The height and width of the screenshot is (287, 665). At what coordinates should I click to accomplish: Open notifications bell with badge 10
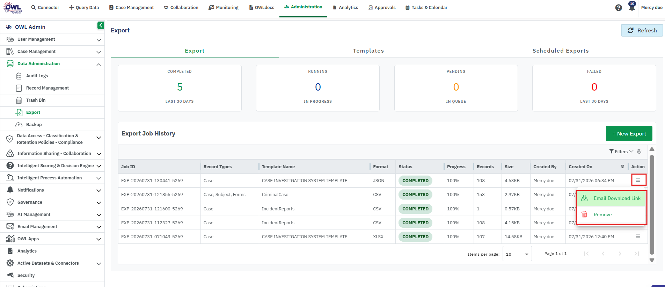[632, 7]
